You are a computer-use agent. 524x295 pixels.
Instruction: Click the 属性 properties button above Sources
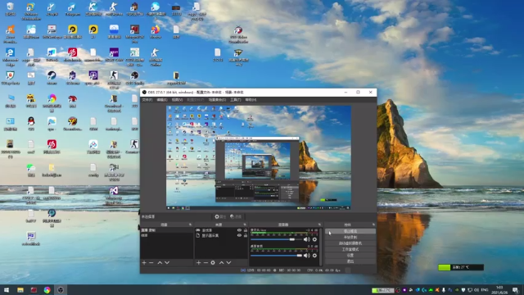tap(220, 216)
